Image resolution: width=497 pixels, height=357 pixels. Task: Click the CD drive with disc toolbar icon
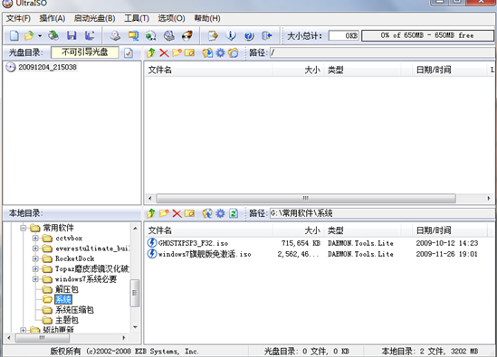tap(169, 35)
